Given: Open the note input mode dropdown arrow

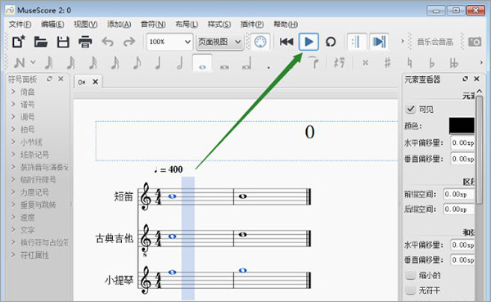Looking at the screenshot, I should pos(33,62).
